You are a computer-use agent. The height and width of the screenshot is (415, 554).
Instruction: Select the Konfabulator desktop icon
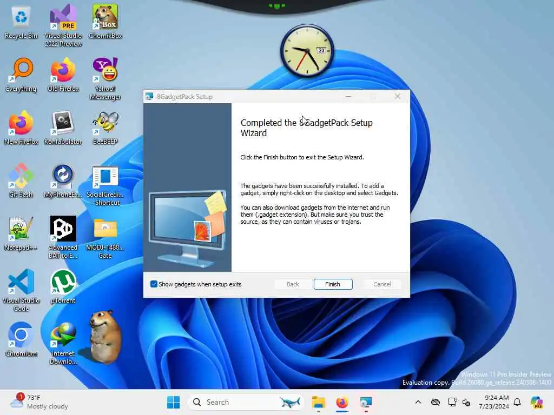63,128
